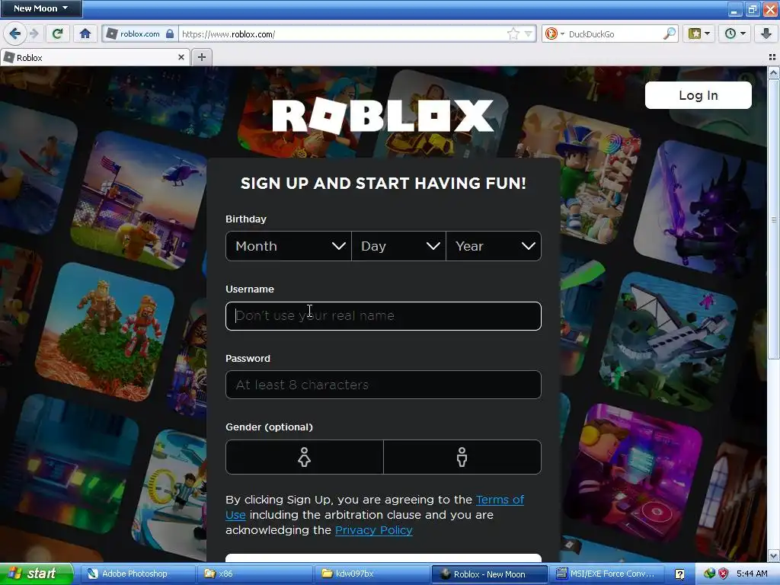Click the Roblox - New Moon taskbar button
This screenshot has width=780, height=585.
(x=489, y=574)
